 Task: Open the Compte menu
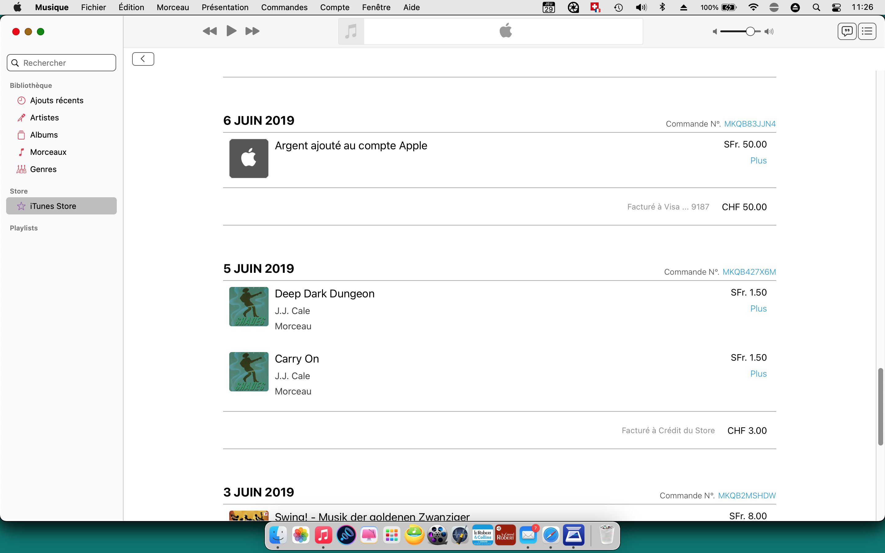click(334, 7)
